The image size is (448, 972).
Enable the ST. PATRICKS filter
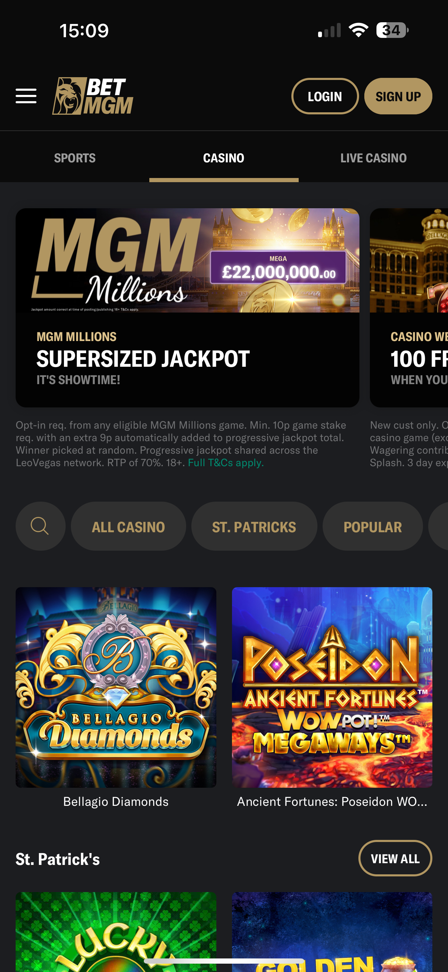point(254,526)
